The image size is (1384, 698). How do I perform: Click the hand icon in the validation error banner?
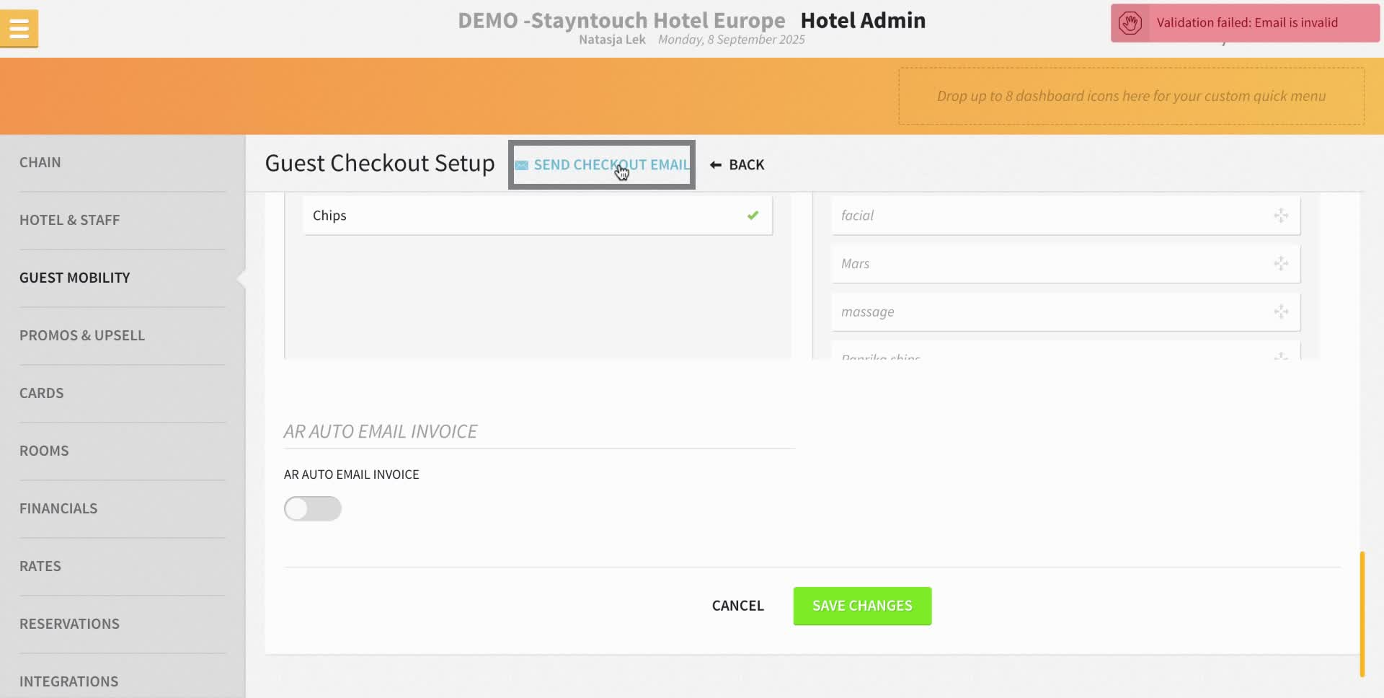point(1130,22)
